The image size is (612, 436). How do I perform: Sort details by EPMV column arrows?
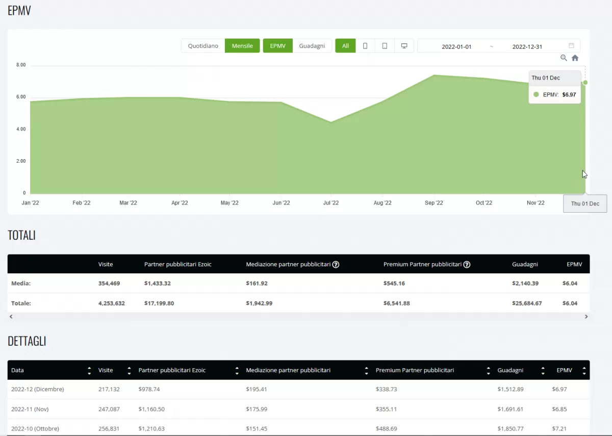(x=584, y=370)
